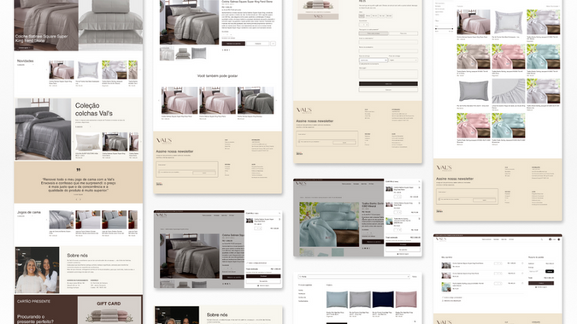This screenshot has height=324, width=577.
Task: Tick the newsletter consent checkbox in the product page footer
Action: (159, 172)
